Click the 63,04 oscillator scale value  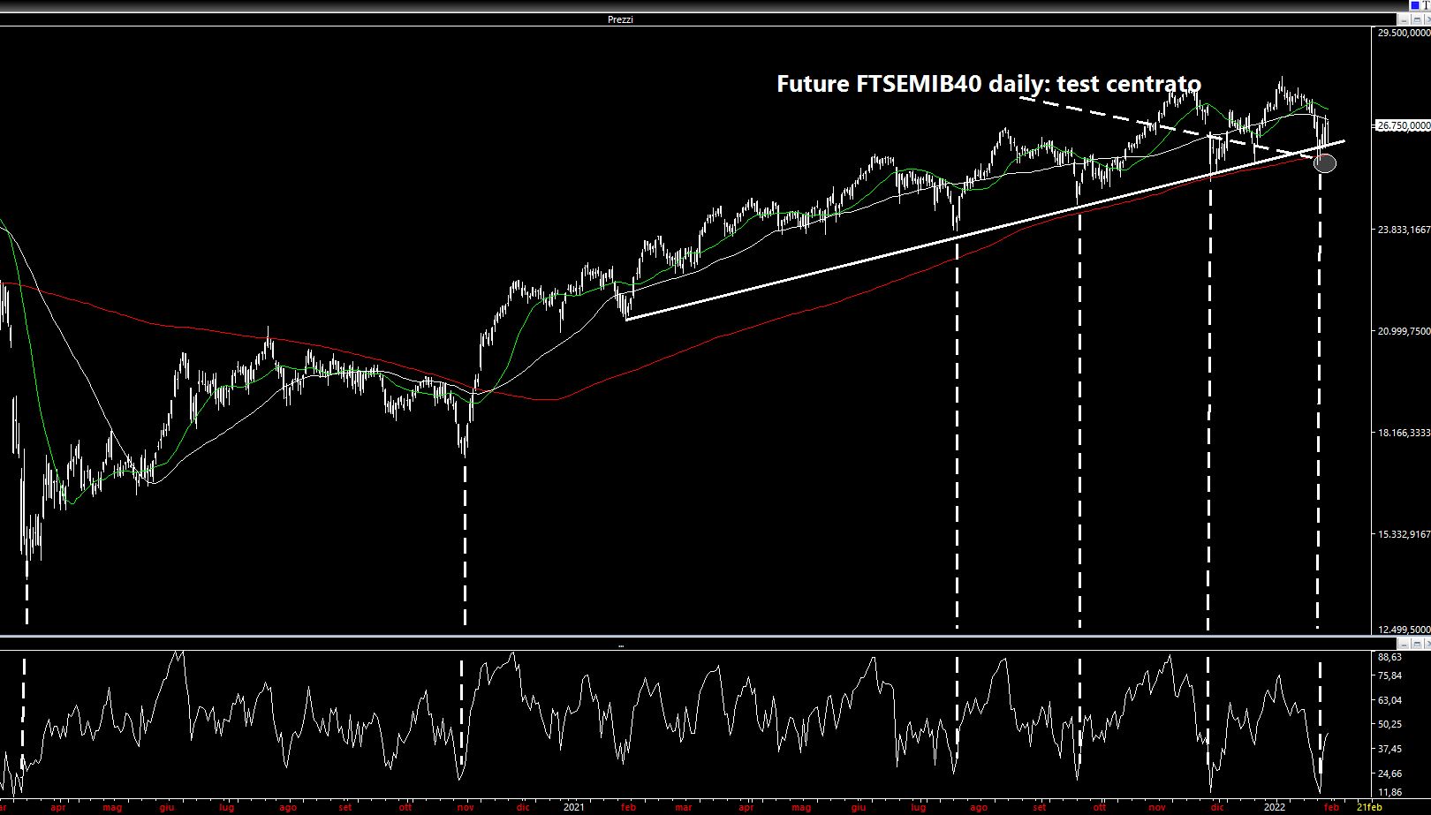(1389, 701)
